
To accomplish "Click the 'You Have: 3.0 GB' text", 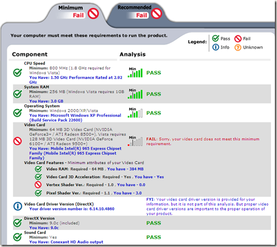I will [47, 101].
